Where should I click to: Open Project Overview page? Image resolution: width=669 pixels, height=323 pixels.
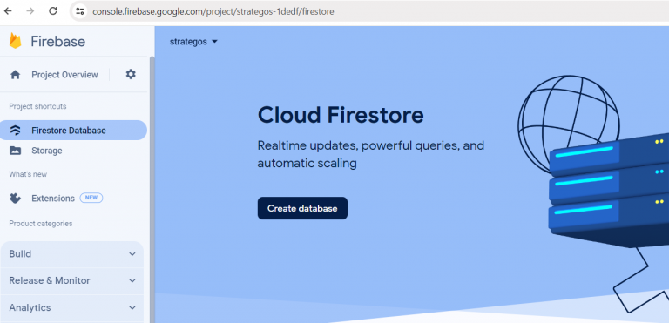click(x=64, y=75)
